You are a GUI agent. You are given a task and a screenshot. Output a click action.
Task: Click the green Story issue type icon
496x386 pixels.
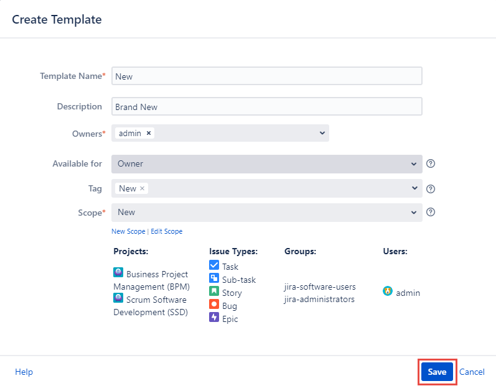(x=214, y=292)
